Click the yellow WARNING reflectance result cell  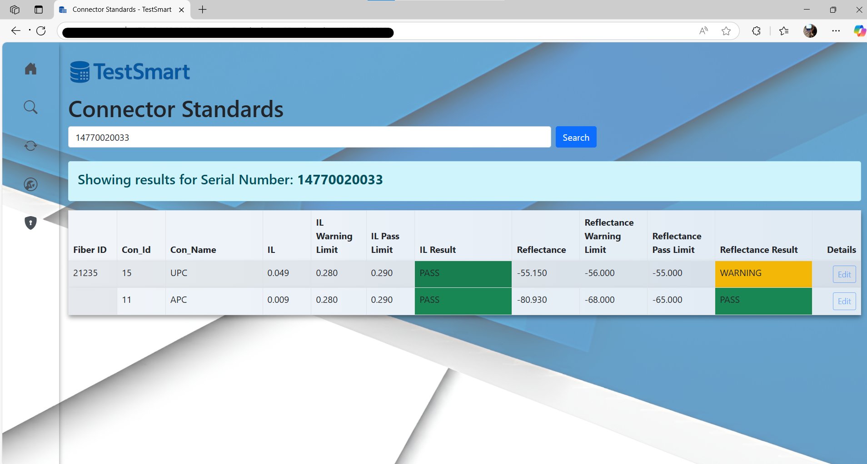tap(763, 274)
